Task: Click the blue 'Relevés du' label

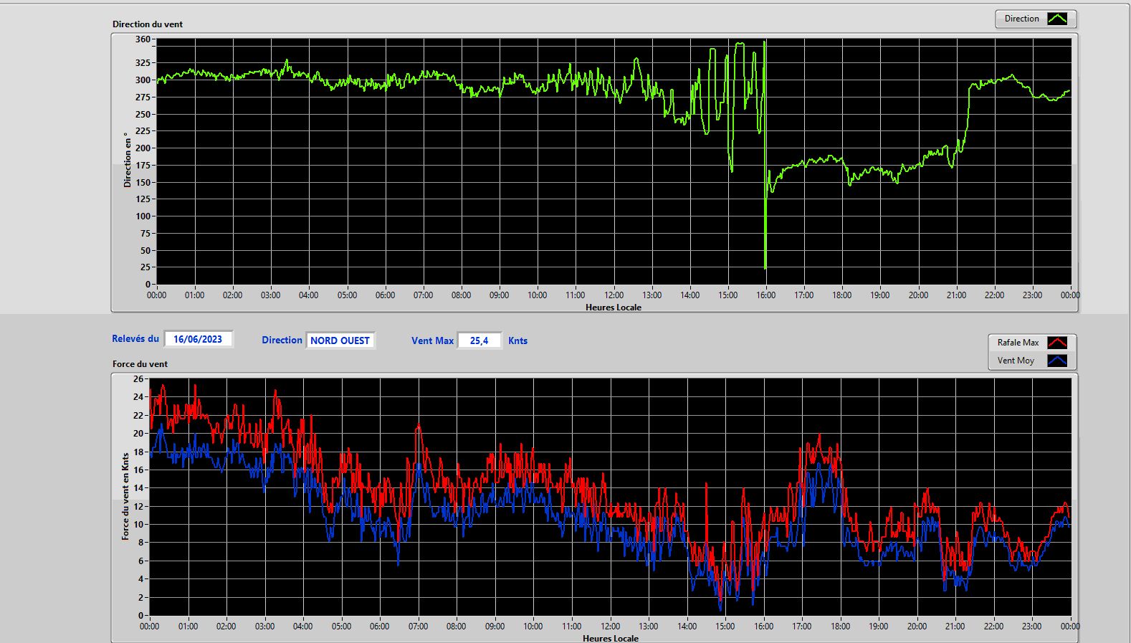Action: [135, 339]
